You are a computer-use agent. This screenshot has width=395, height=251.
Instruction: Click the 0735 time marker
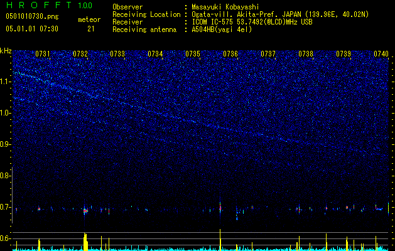[x=193, y=54]
